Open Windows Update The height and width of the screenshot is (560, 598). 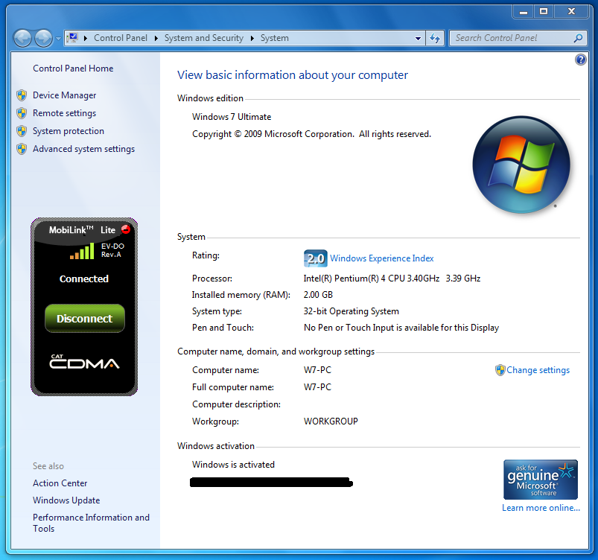66,500
